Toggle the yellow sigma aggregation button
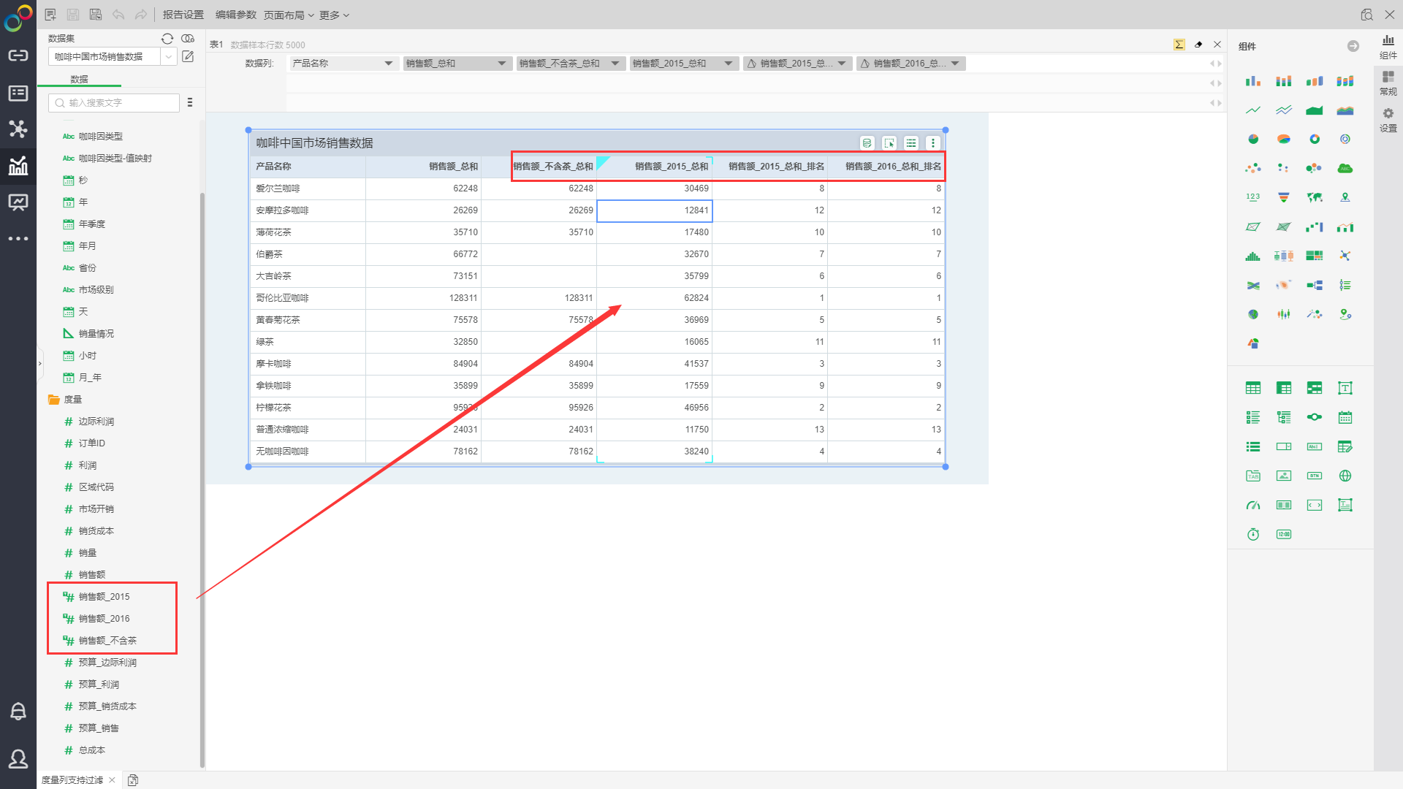The width and height of the screenshot is (1403, 789). coord(1179,45)
